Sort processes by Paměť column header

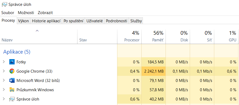point(154,37)
